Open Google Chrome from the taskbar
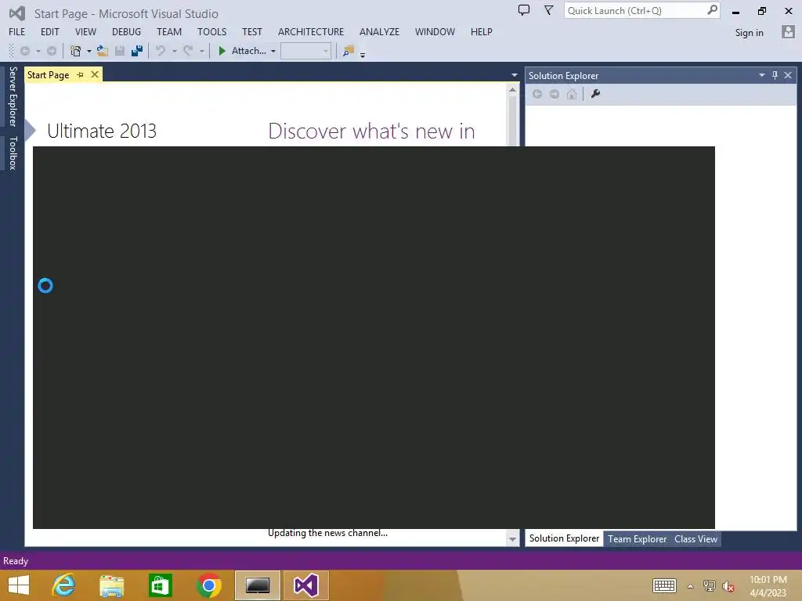This screenshot has width=802, height=601. pyautogui.click(x=208, y=585)
